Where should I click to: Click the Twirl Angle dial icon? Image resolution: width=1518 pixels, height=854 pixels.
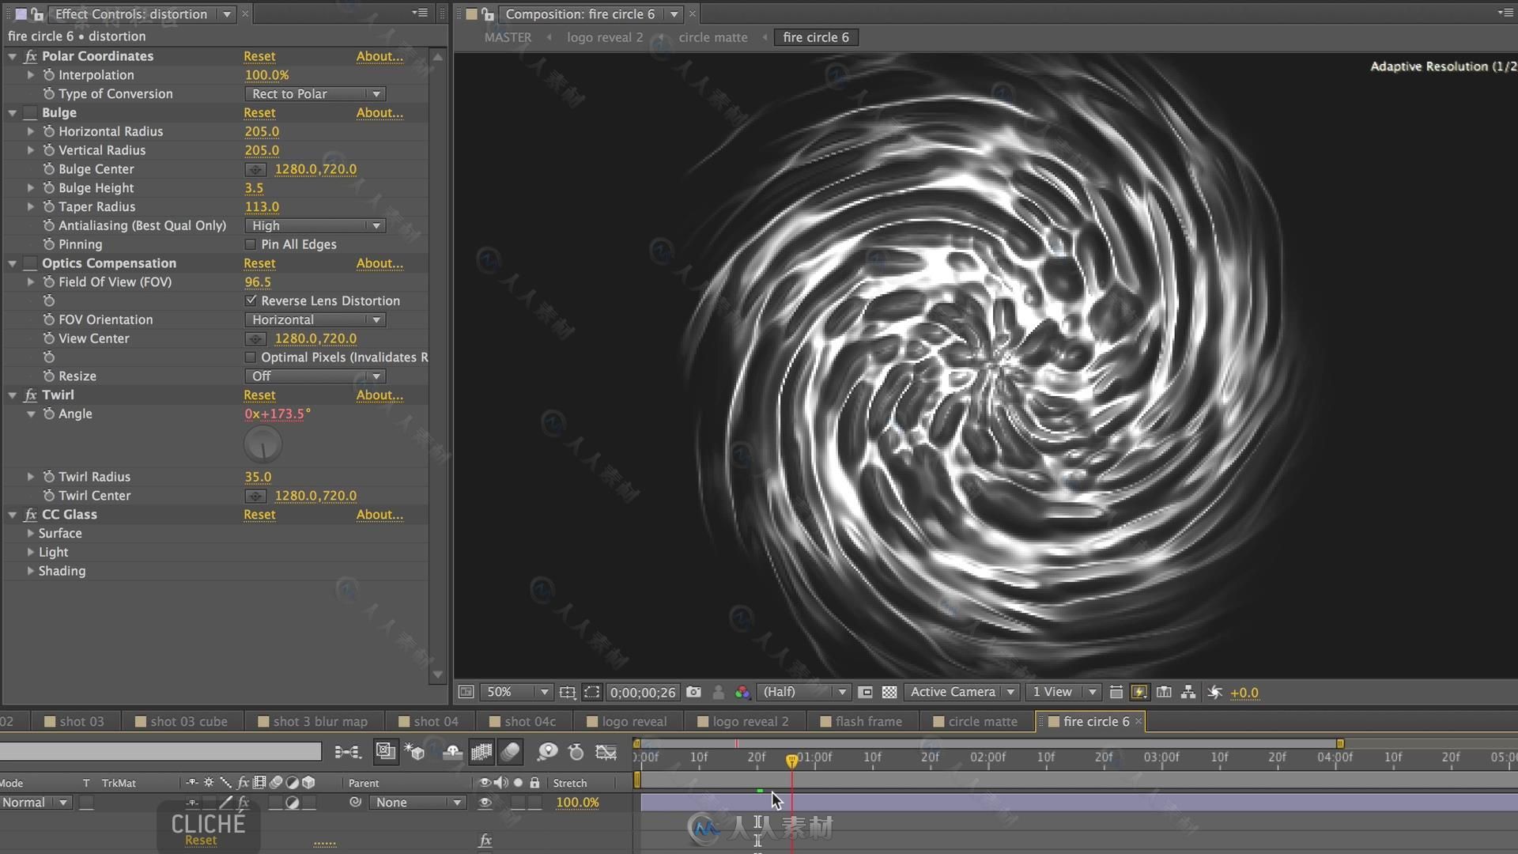pos(264,444)
